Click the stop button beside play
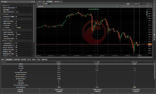156x94 pixels. [148, 4]
